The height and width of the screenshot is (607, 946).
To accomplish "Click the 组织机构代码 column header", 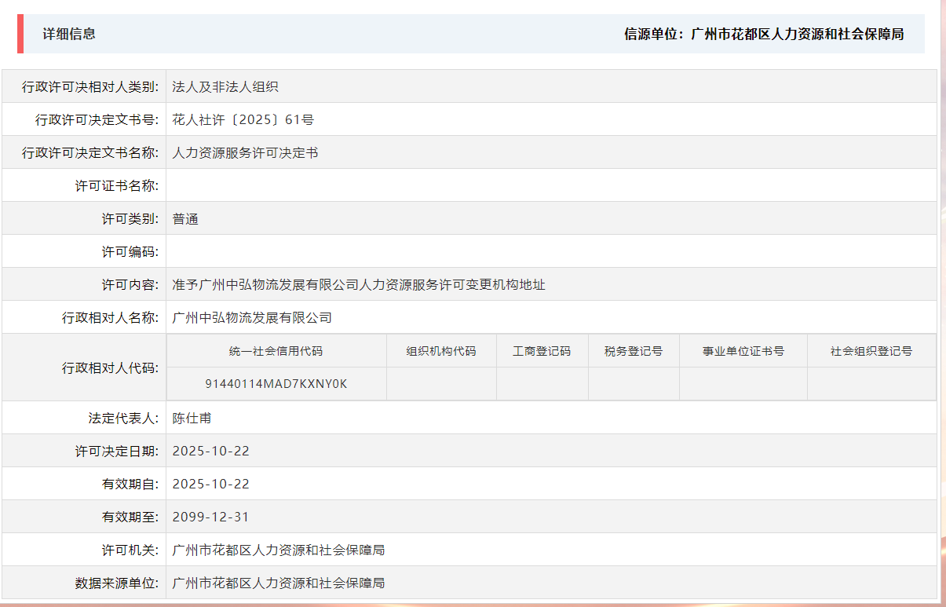I will pyautogui.click(x=441, y=350).
